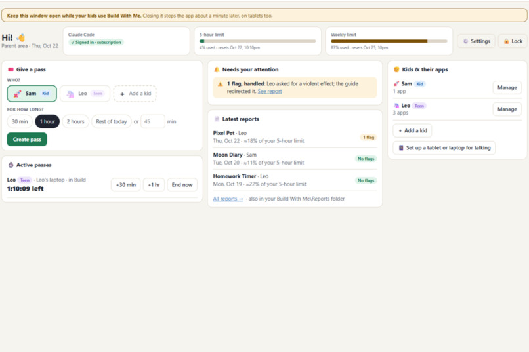End Leo's pass now

182,185
